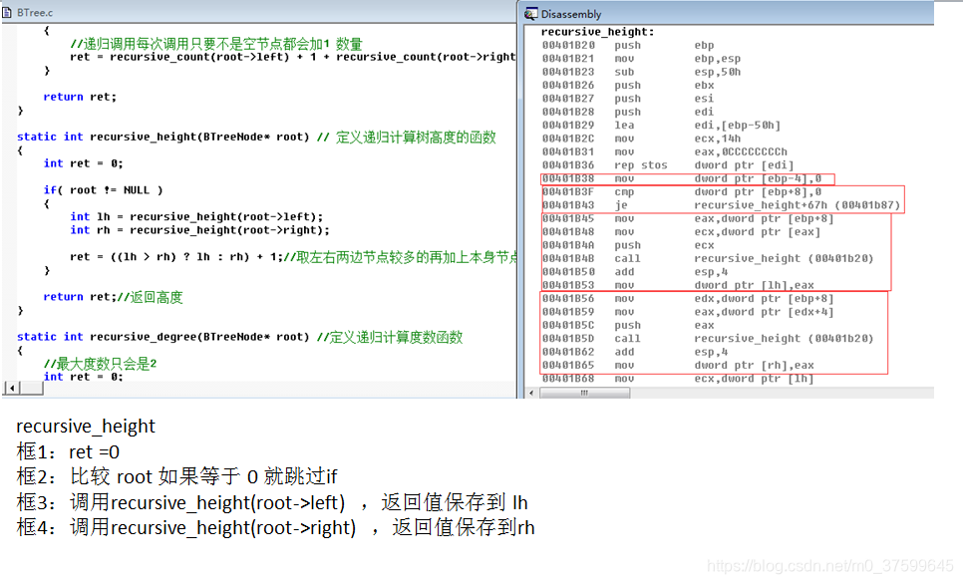
Task: Select disassembly line 00401B59 mov eax,[edx+4]
Action: coord(688,312)
